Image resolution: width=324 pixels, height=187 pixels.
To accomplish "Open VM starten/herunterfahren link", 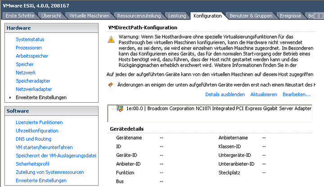I will click(x=44, y=147).
